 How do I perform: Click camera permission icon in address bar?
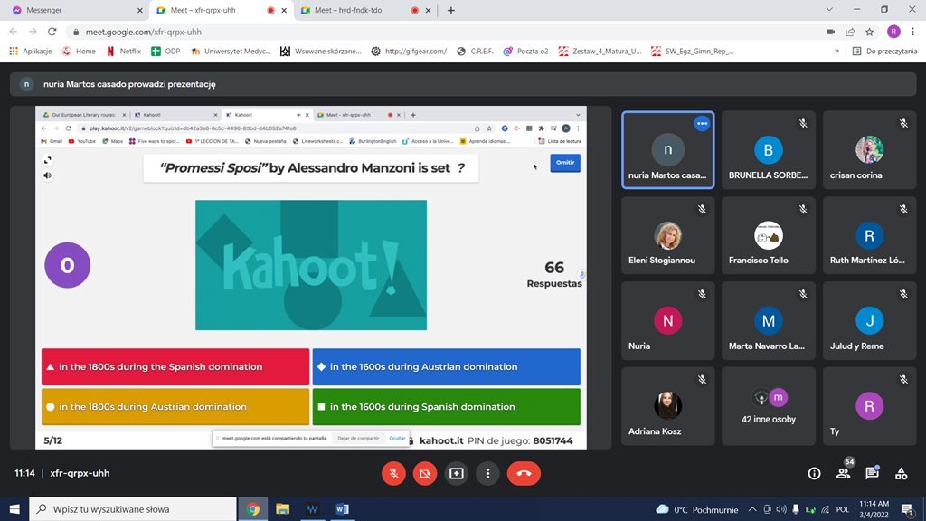pyautogui.click(x=831, y=32)
